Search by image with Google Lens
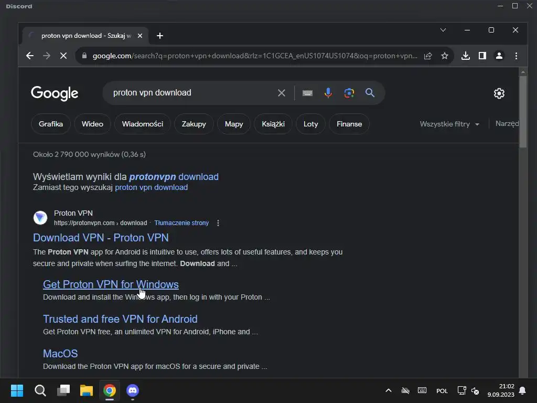Image resolution: width=537 pixels, height=403 pixels. click(x=349, y=93)
